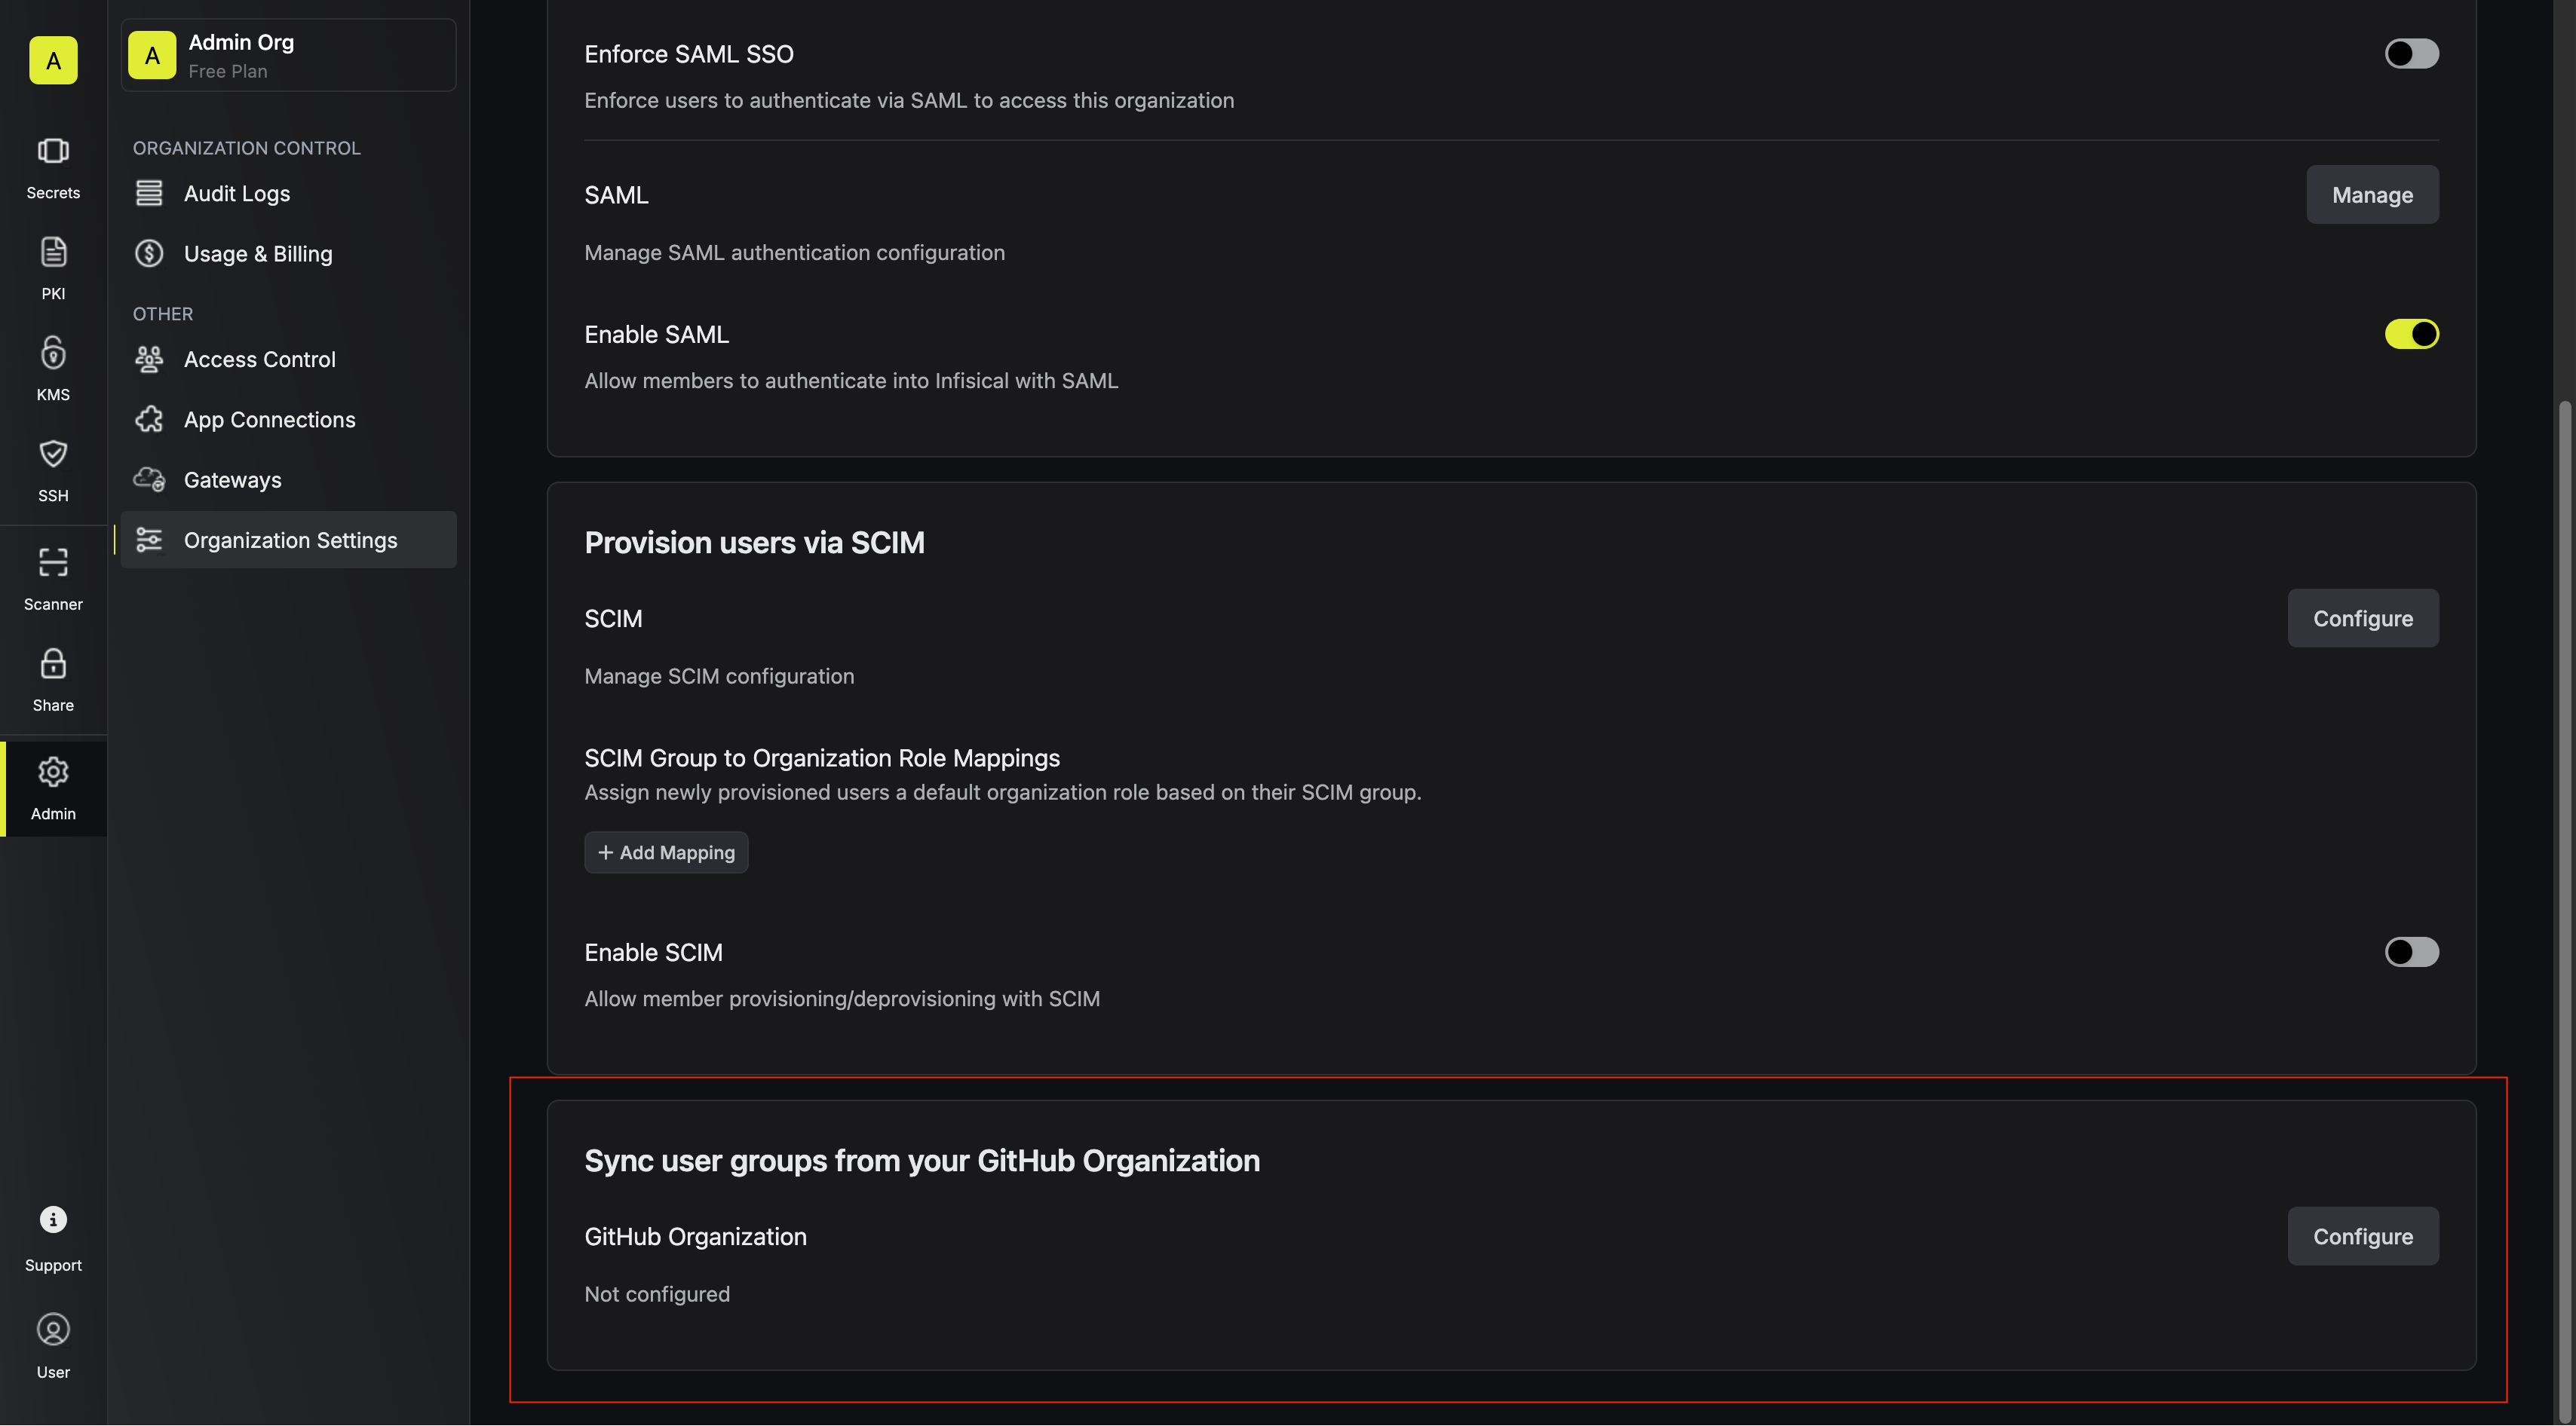This screenshot has width=2576, height=1426.
Task: Open the Secrets section icon
Action: click(53, 151)
